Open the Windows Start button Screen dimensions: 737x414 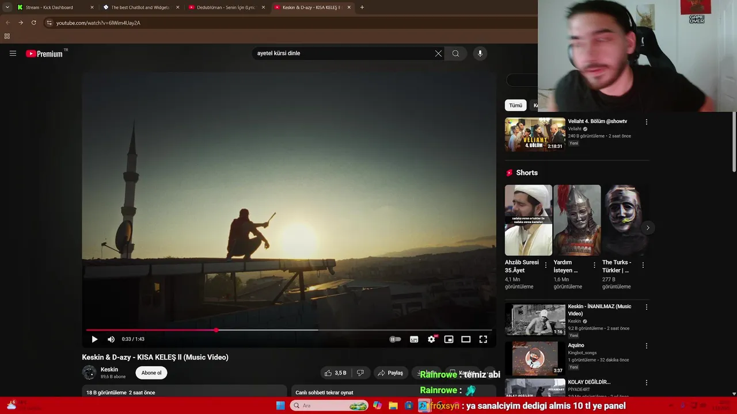[280, 405]
